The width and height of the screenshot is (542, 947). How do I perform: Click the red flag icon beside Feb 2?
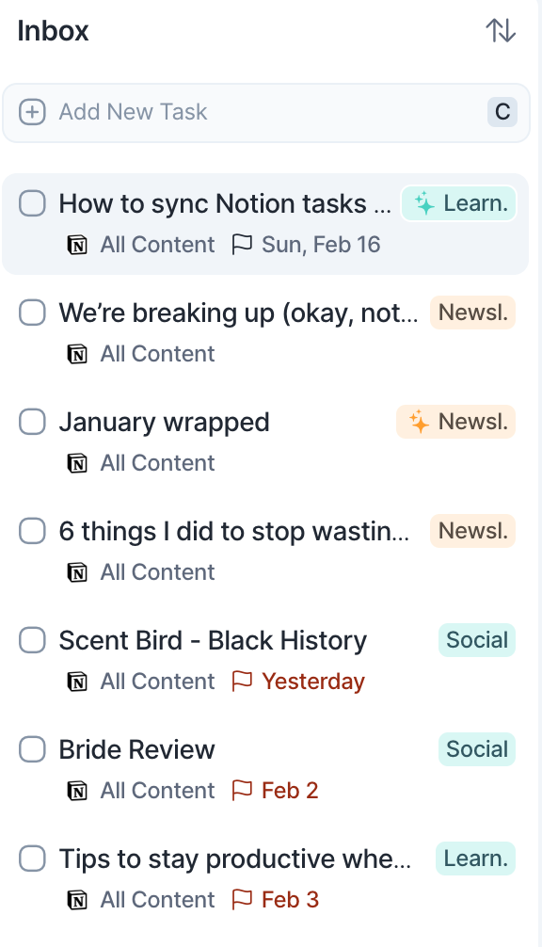coord(242,791)
